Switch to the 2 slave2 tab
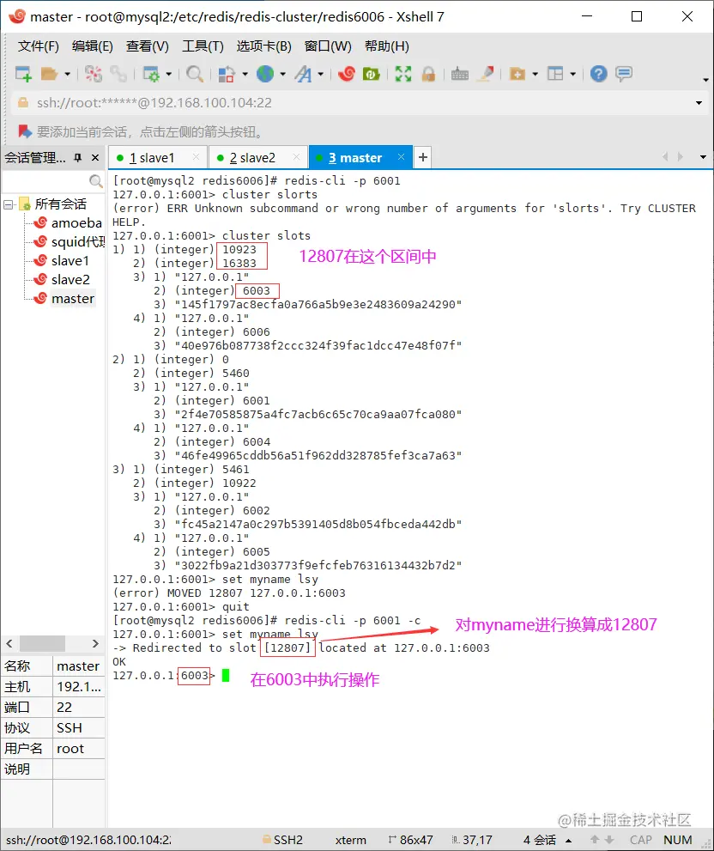This screenshot has width=714, height=851. pos(257,158)
